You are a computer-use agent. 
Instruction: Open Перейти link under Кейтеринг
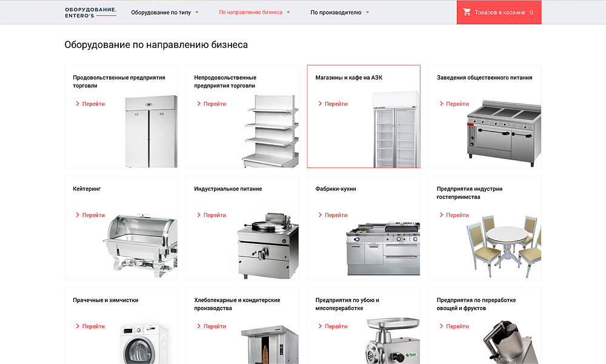coord(92,215)
